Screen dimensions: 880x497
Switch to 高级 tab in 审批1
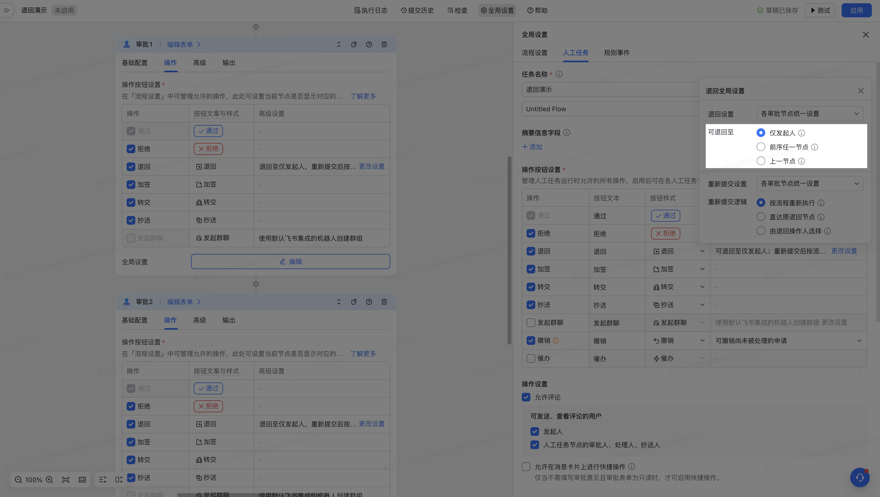(x=199, y=63)
